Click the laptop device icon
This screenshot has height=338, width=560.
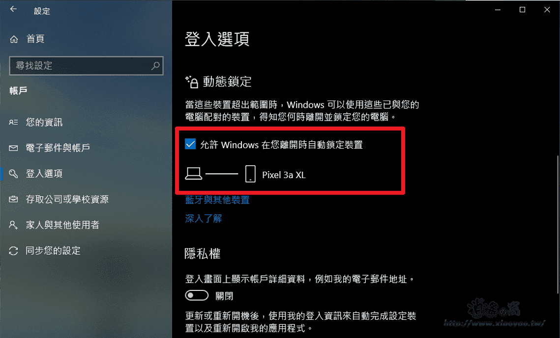(194, 174)
